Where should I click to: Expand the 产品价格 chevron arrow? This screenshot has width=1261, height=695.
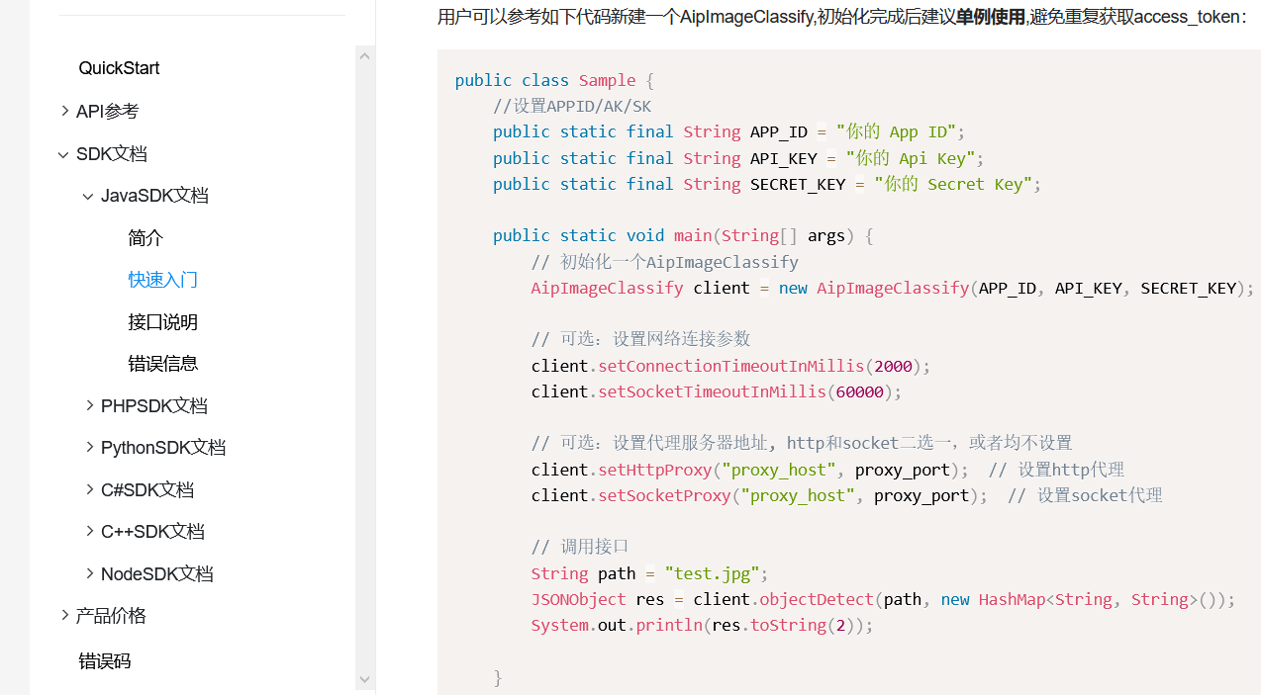click(64, 615)
